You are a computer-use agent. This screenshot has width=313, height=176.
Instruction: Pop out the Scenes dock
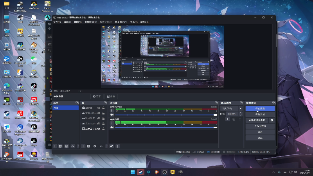(x=77, y=103)
